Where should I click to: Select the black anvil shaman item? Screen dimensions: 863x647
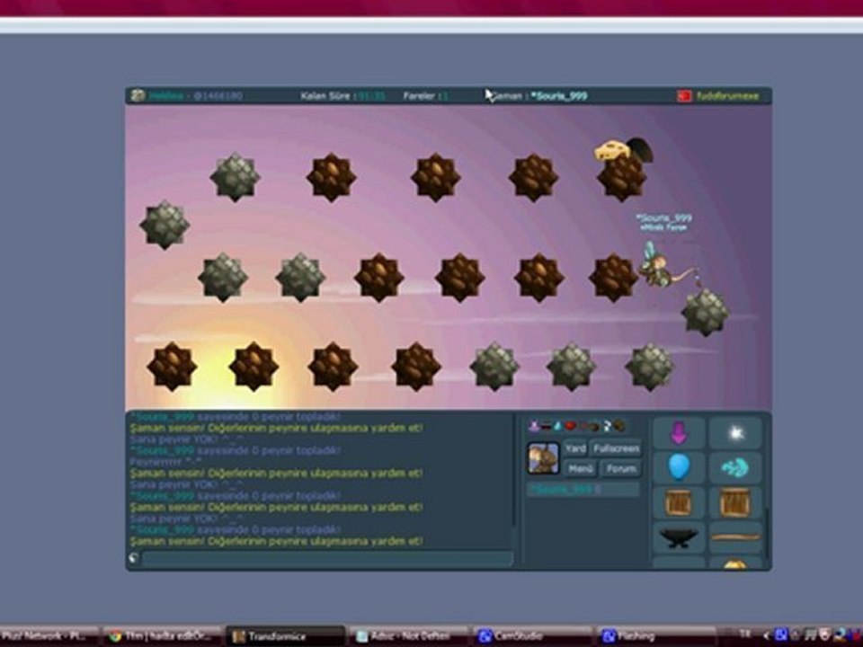[679, 537]
